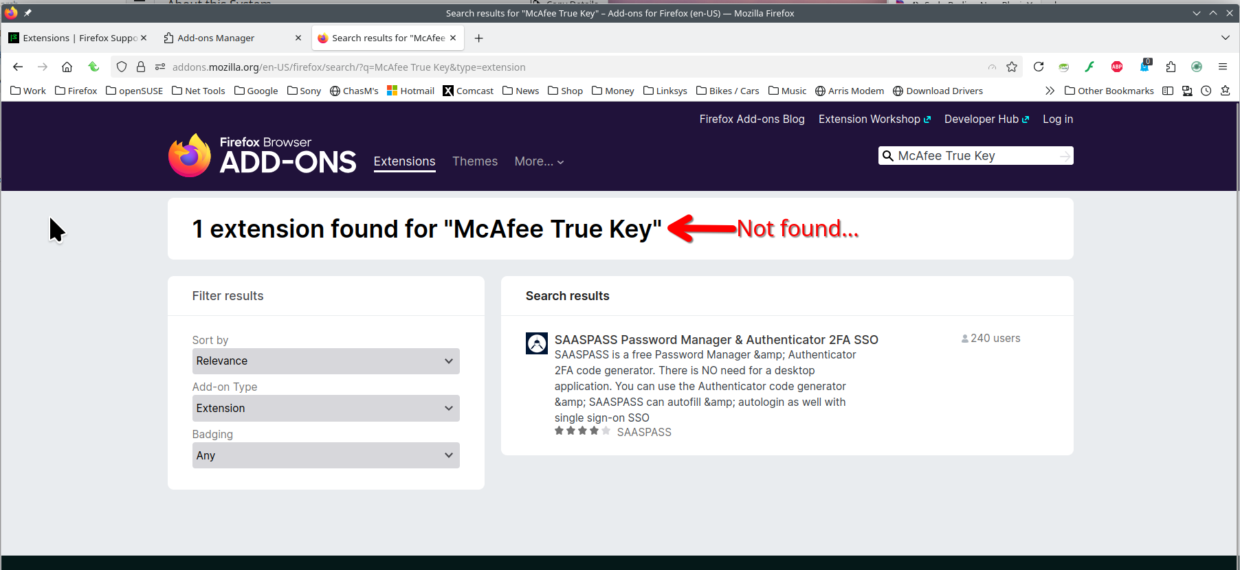Click the green circular extension icon
1240x570 pixels.
point(1197,67)
